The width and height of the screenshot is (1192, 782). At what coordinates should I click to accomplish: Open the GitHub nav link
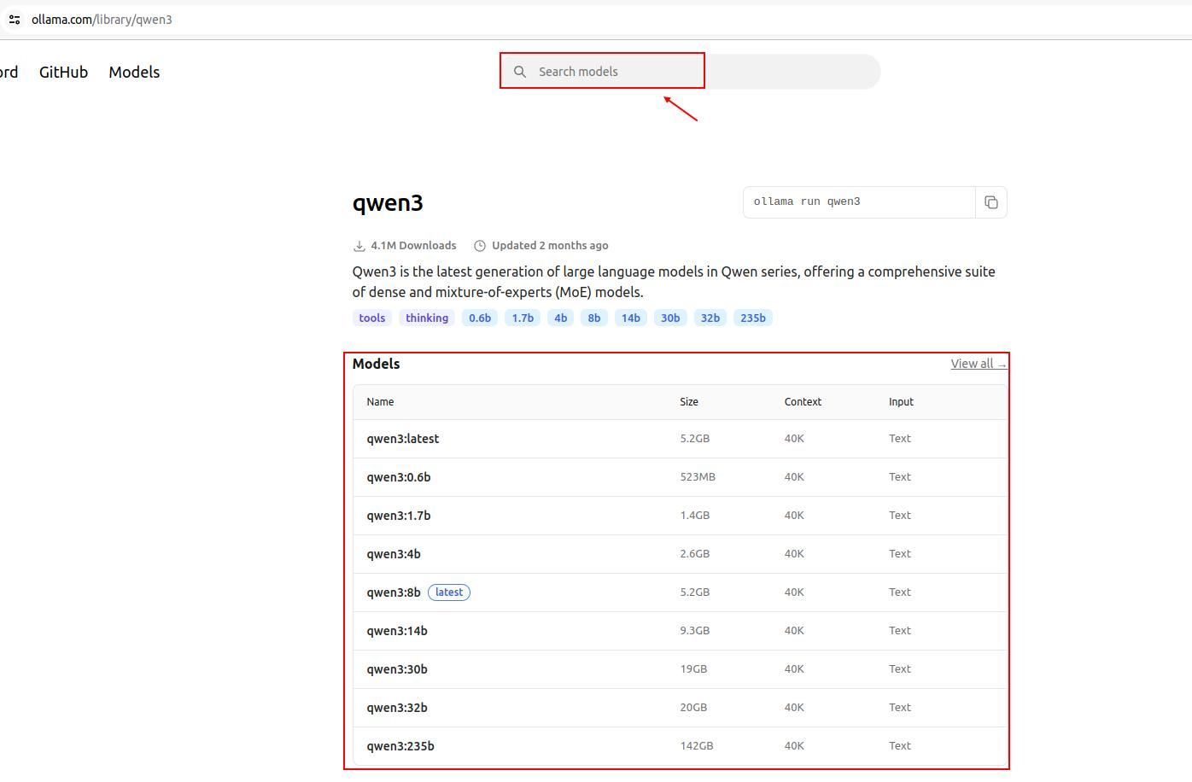pyautogui.click(x=63, y=73)
